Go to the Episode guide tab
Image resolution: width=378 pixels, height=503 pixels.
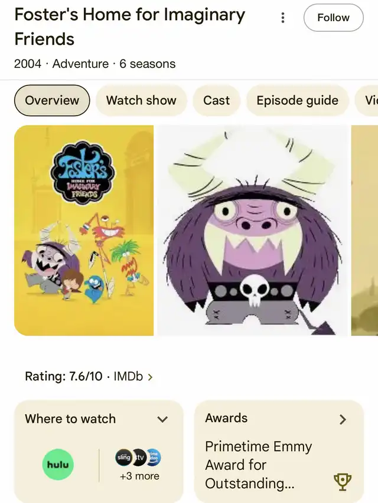point(297,100)
